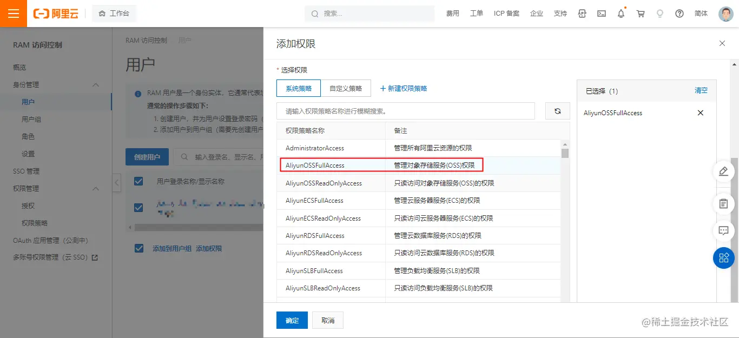Remove AliyunOSSFullAccess from selected list

click(x=701, y=113)
